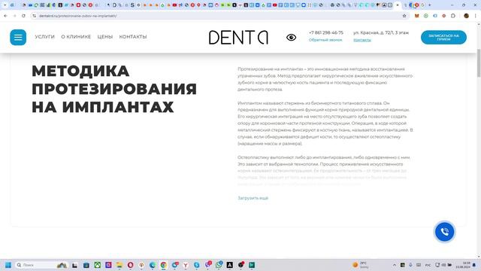Open Xbox app in taskbar

click(x=97, y=265)
